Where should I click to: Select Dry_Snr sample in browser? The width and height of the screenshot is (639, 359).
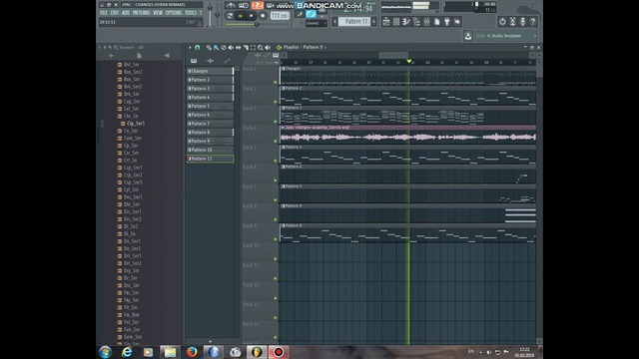(x=129, y=270)
